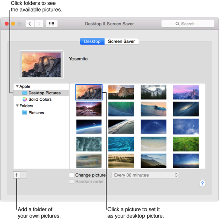Choose the hazy blue mountain ridges wallpaper
Viewport: 219px width, 221px height.
pos(154,161)
